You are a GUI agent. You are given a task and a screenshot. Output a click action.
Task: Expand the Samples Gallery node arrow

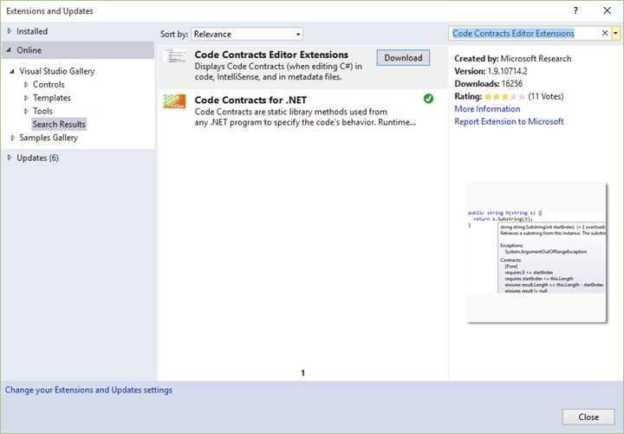point(13,138)
